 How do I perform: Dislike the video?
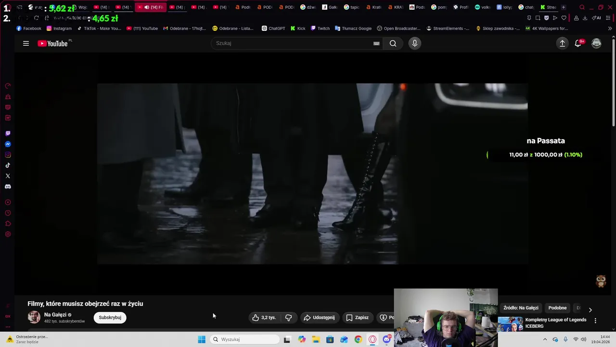(x=288, y=318)
